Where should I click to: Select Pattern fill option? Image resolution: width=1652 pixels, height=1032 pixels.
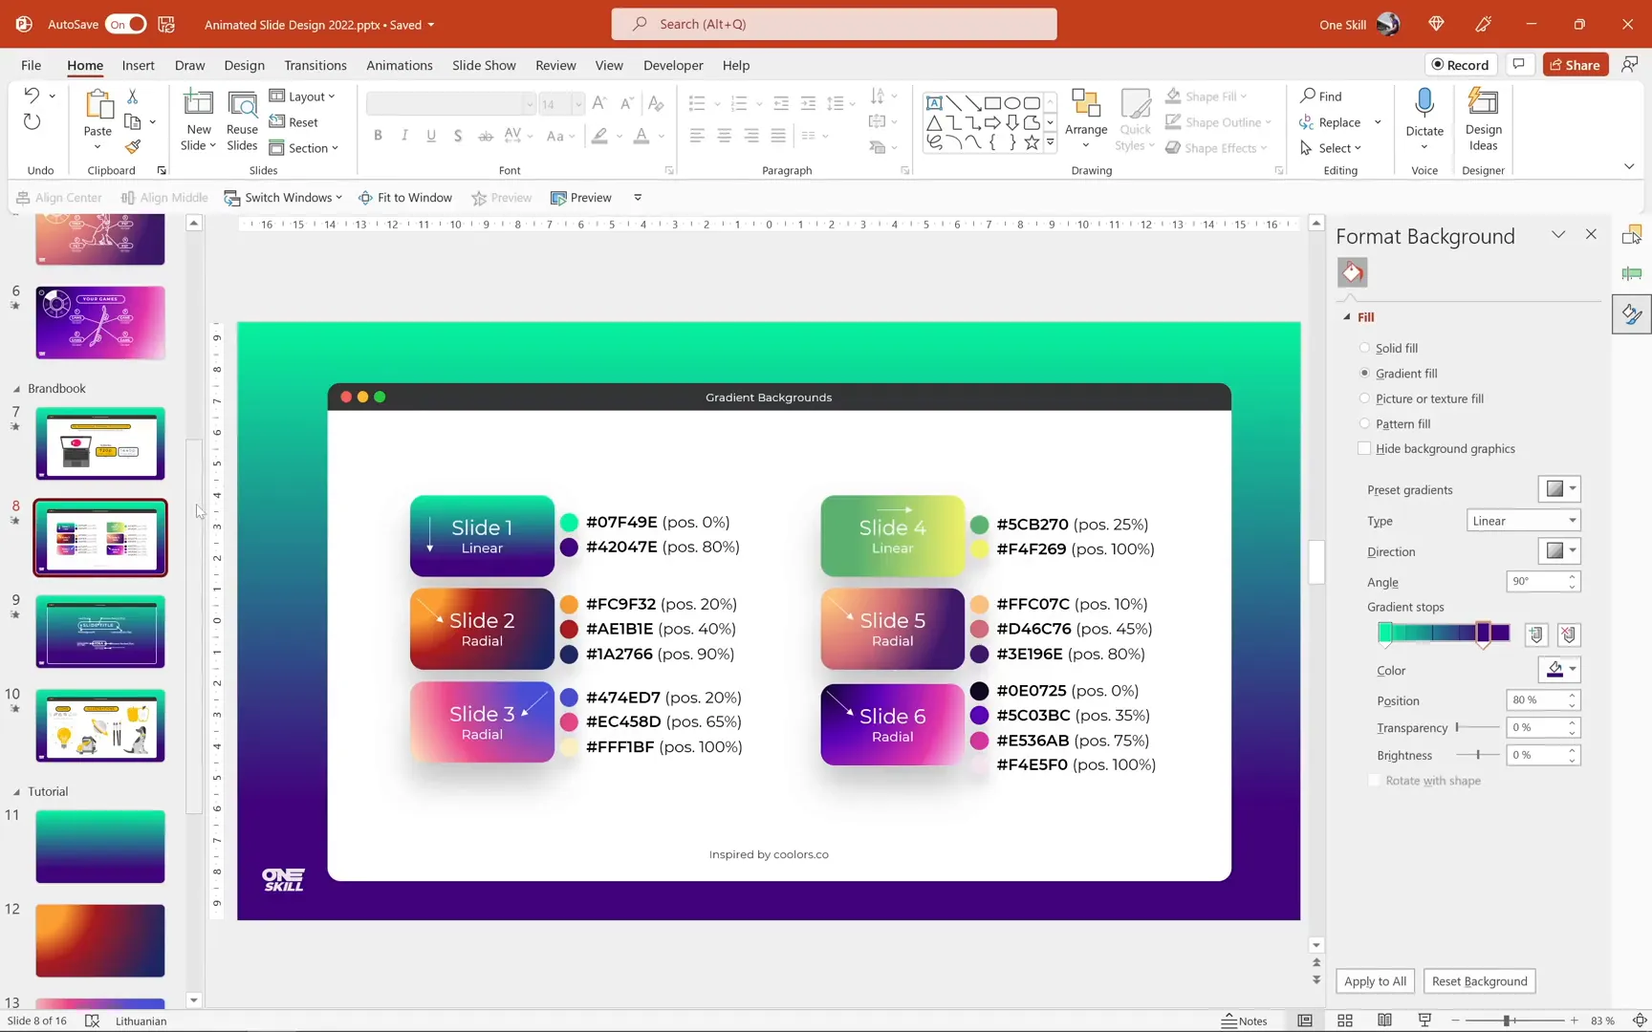[1395, 424]
